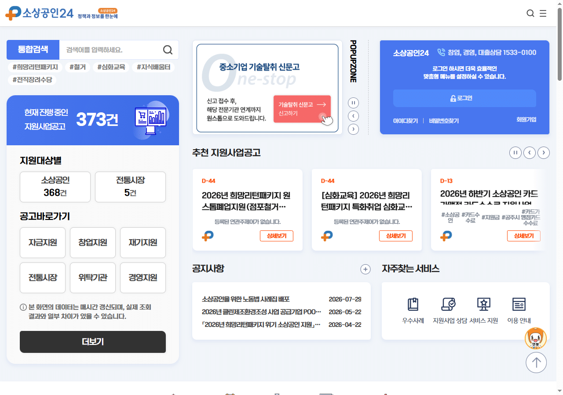
Task: Open the 재기지원 shortcut
Action: (x=143, y=243)
